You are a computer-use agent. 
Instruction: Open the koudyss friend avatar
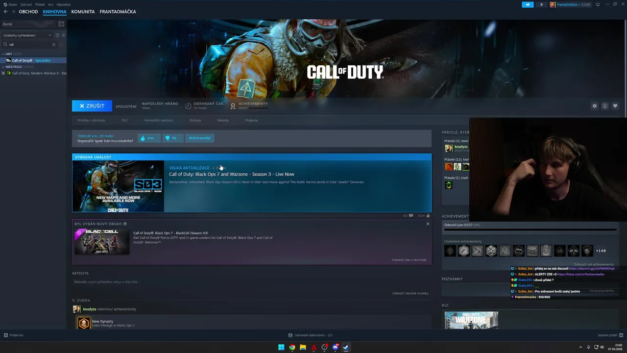click(449, 148)
